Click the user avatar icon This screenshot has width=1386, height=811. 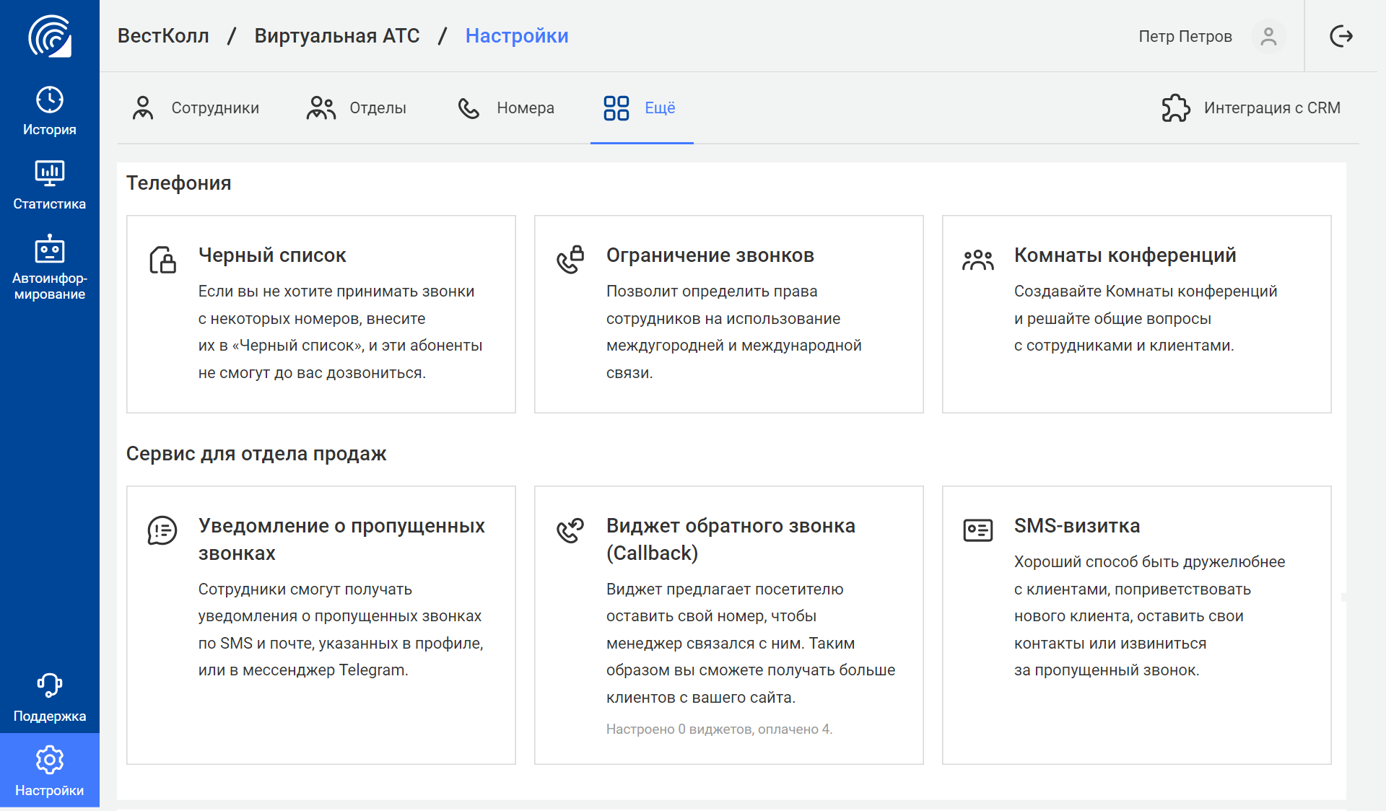click(x=1268, y=36)
